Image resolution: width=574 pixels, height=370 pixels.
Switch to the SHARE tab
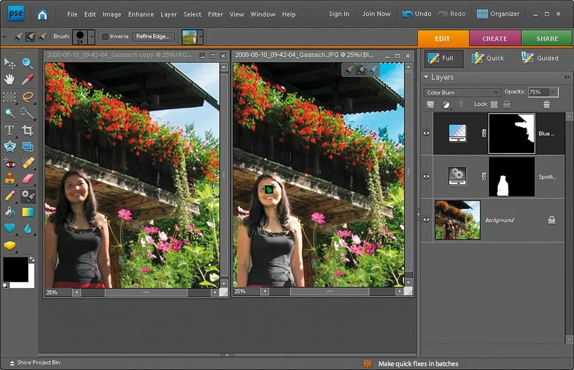point(547,38)
